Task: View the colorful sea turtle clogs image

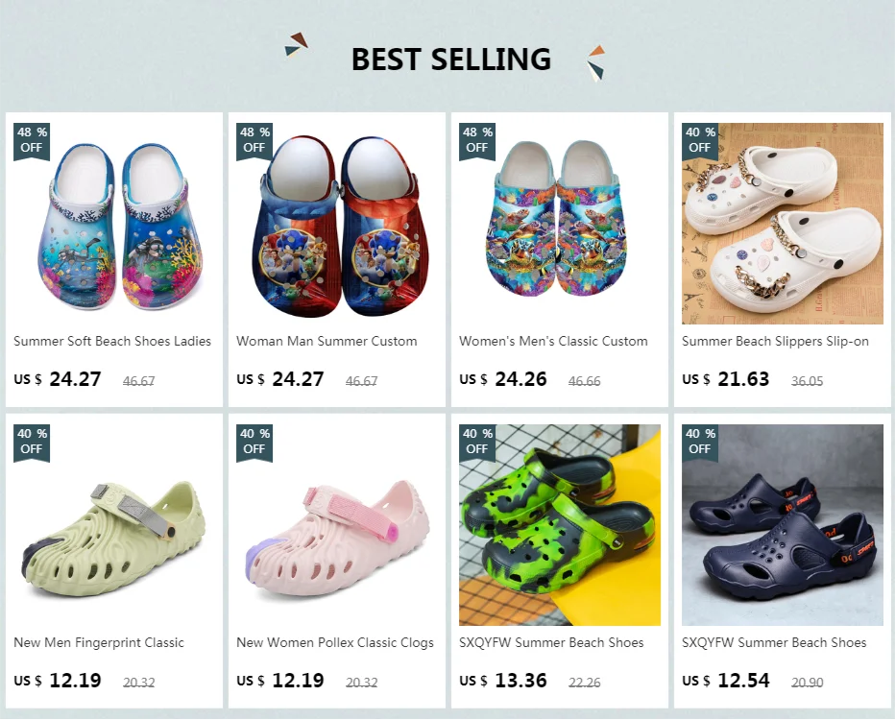Action: click(559, 223)
